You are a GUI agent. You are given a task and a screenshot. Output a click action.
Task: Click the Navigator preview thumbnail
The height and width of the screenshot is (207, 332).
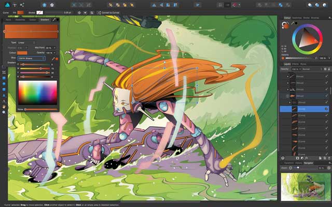click(306, 187)
